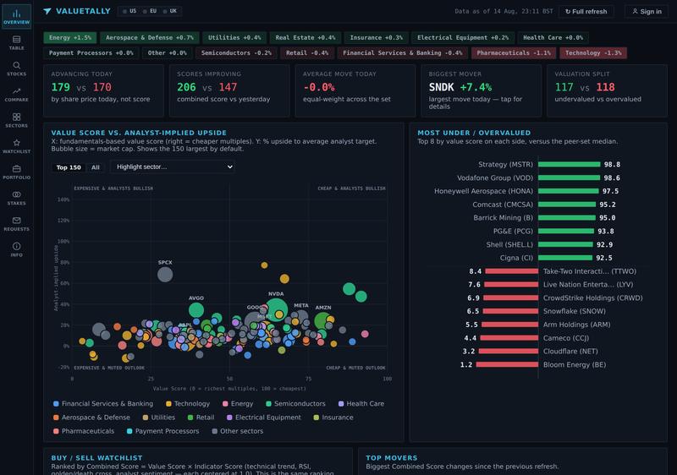Click the AMZN bubble in the chart
This screenshot has width=677, height=475.
tap(322, 321)
